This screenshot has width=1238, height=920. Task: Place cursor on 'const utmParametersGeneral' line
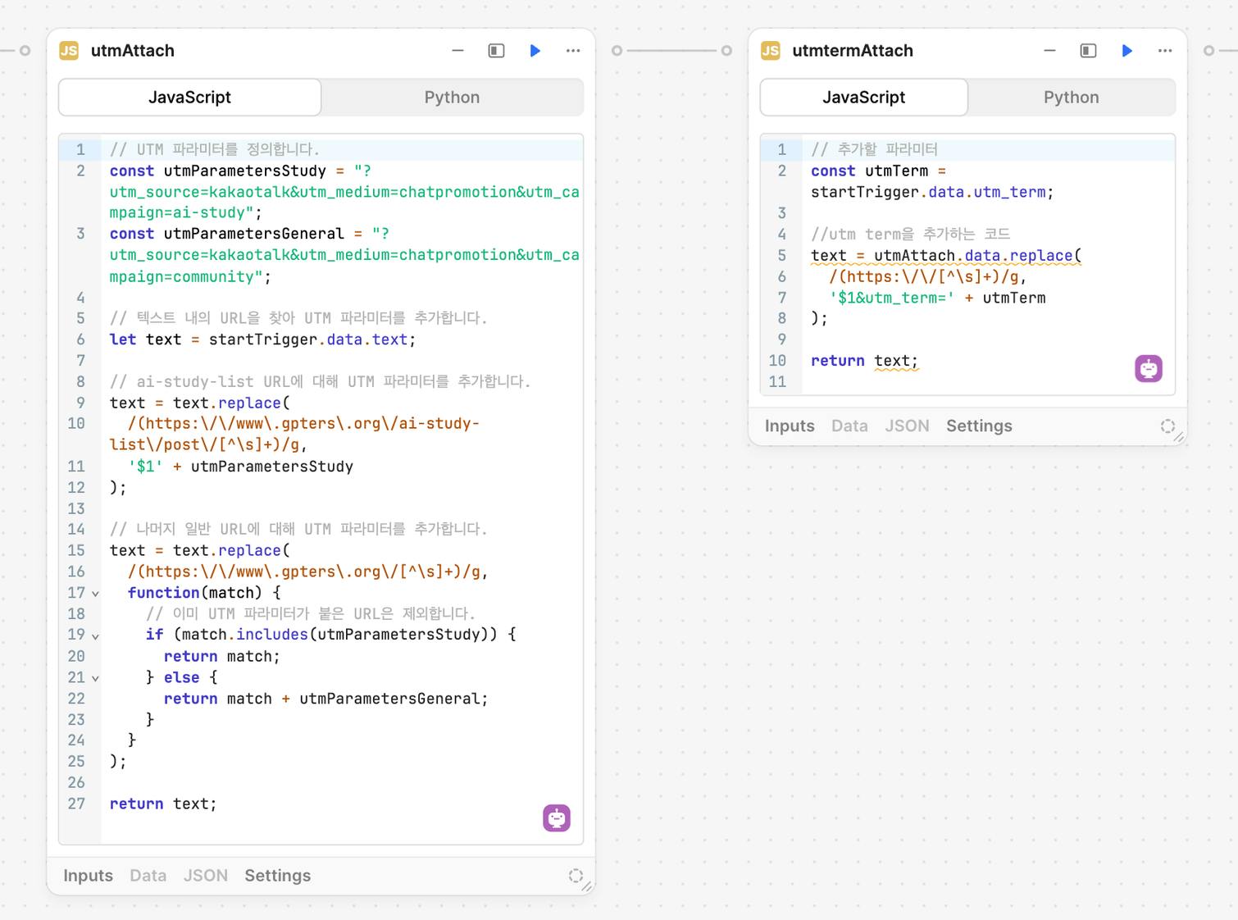pos(249,234)
